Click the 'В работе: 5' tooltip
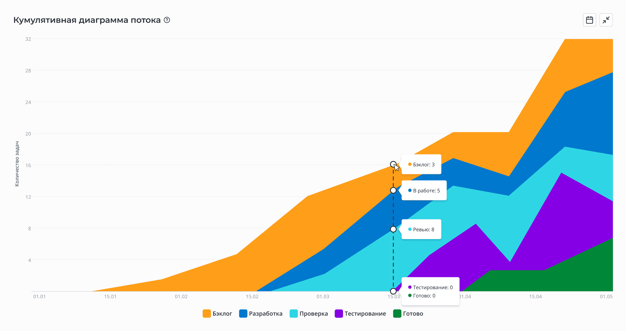This screenshot has height=331, width=626. (424, 191)
